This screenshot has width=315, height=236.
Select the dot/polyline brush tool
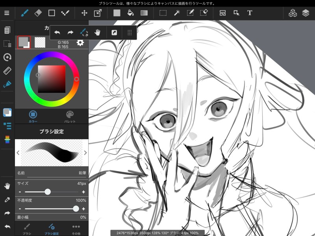[x=65, y=13]
